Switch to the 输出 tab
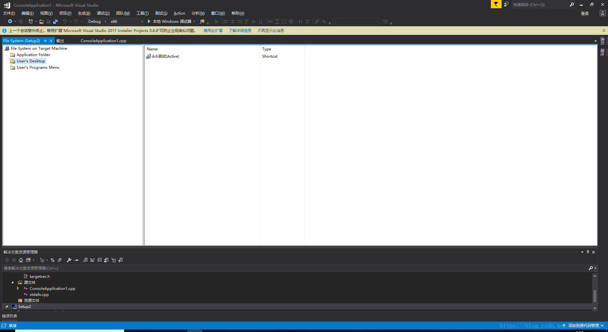This screenshot has height=332, width=608. click(60, 41)
